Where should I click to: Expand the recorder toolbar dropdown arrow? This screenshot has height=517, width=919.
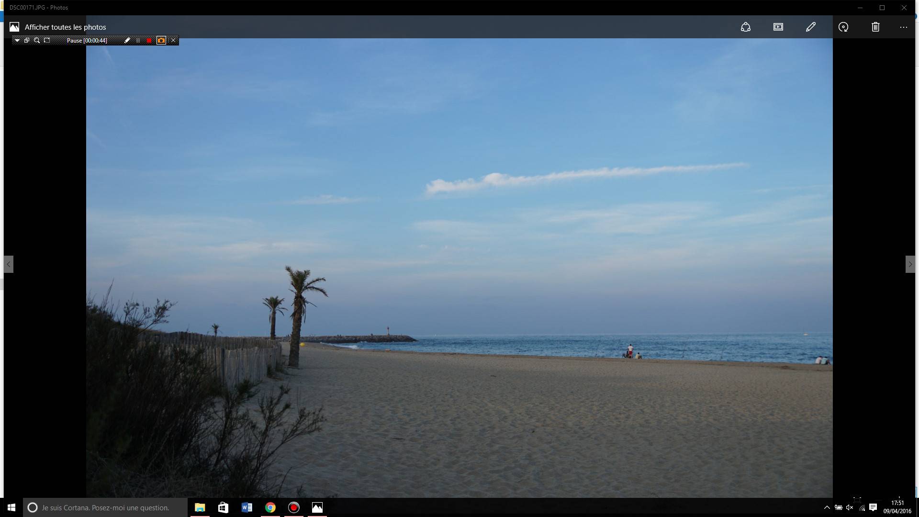pyautogui.click(x=17, y=41)
